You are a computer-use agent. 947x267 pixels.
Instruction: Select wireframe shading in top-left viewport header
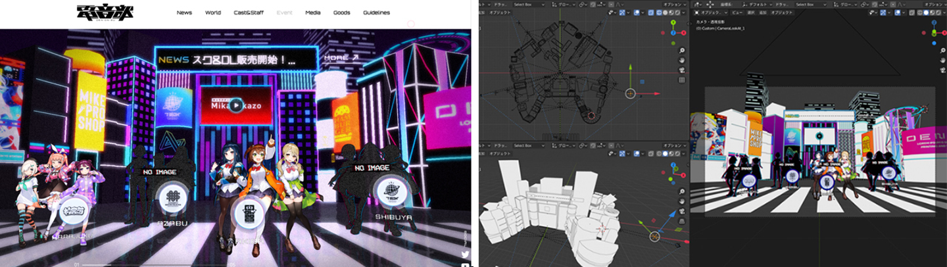tap(659, 12)
